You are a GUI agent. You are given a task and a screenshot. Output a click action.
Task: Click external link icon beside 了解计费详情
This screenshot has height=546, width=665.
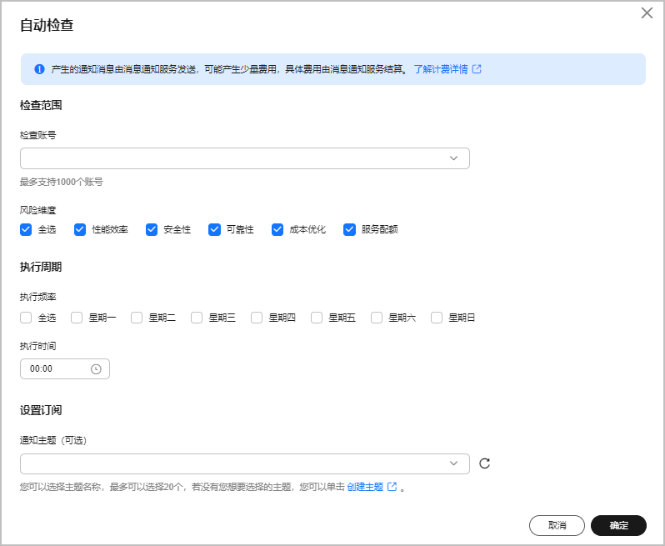pos(477,69)
